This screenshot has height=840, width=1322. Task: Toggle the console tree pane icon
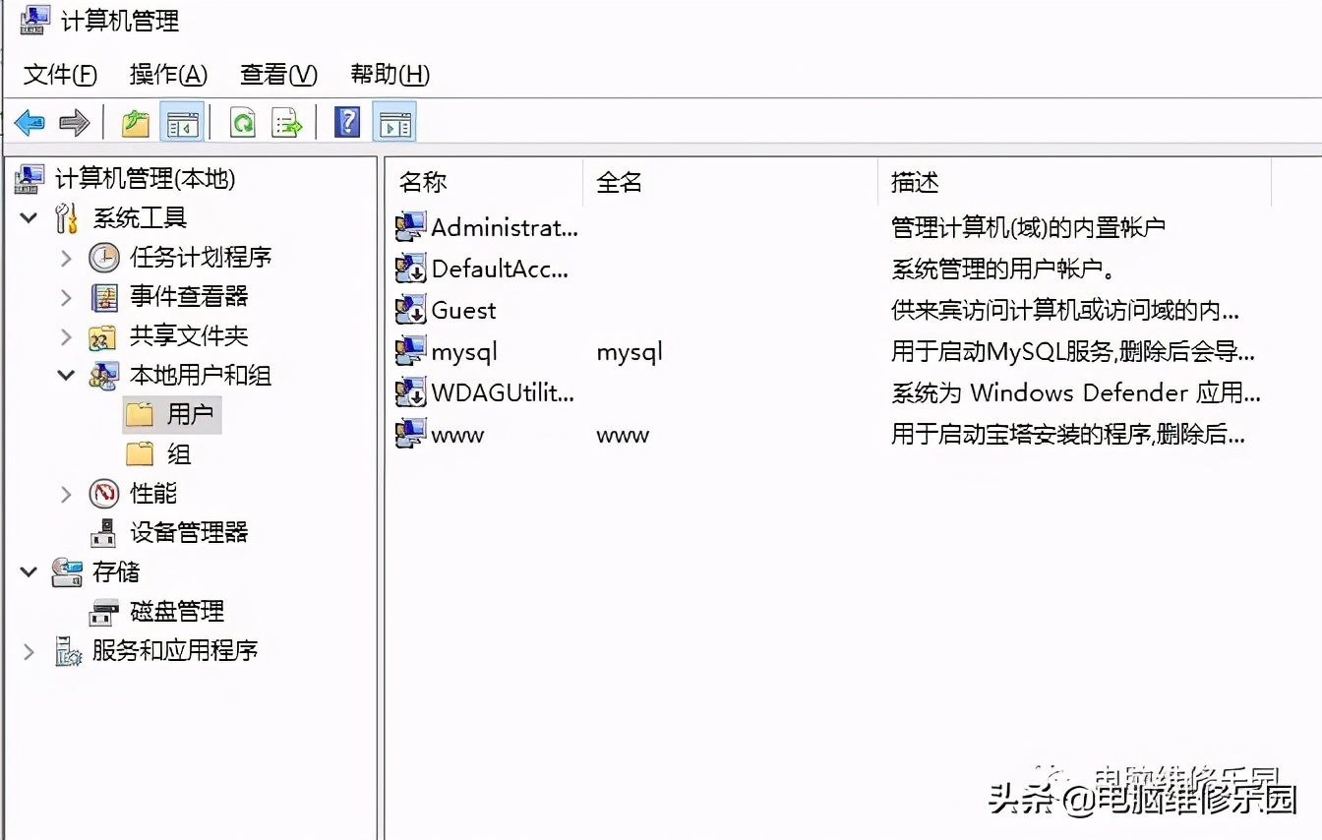click(x=181, y=123)
